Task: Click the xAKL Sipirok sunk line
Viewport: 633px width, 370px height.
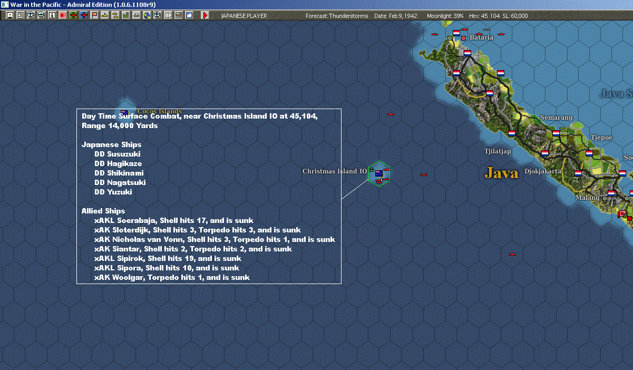Action: pos(168,258)
